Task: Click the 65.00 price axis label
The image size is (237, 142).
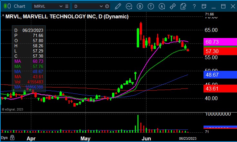Action: coord(211,30)
